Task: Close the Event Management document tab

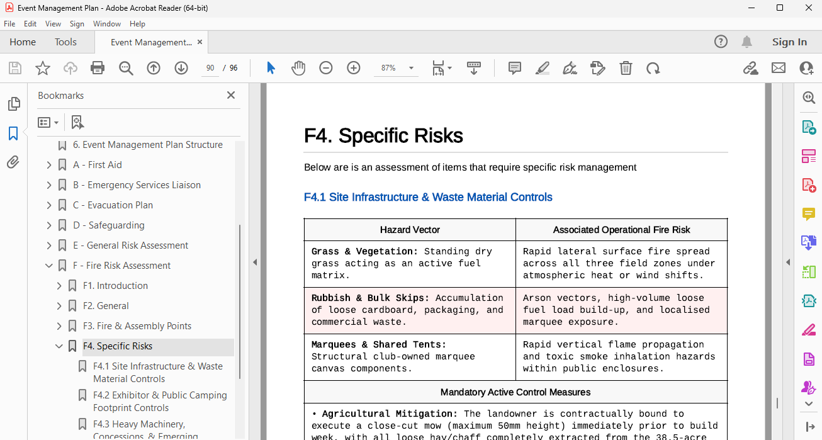Action: click(200, 42)
